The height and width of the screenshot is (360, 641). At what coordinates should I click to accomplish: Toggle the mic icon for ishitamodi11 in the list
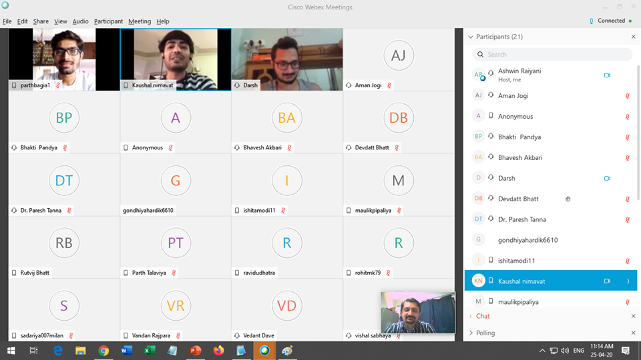click(627, 261)
